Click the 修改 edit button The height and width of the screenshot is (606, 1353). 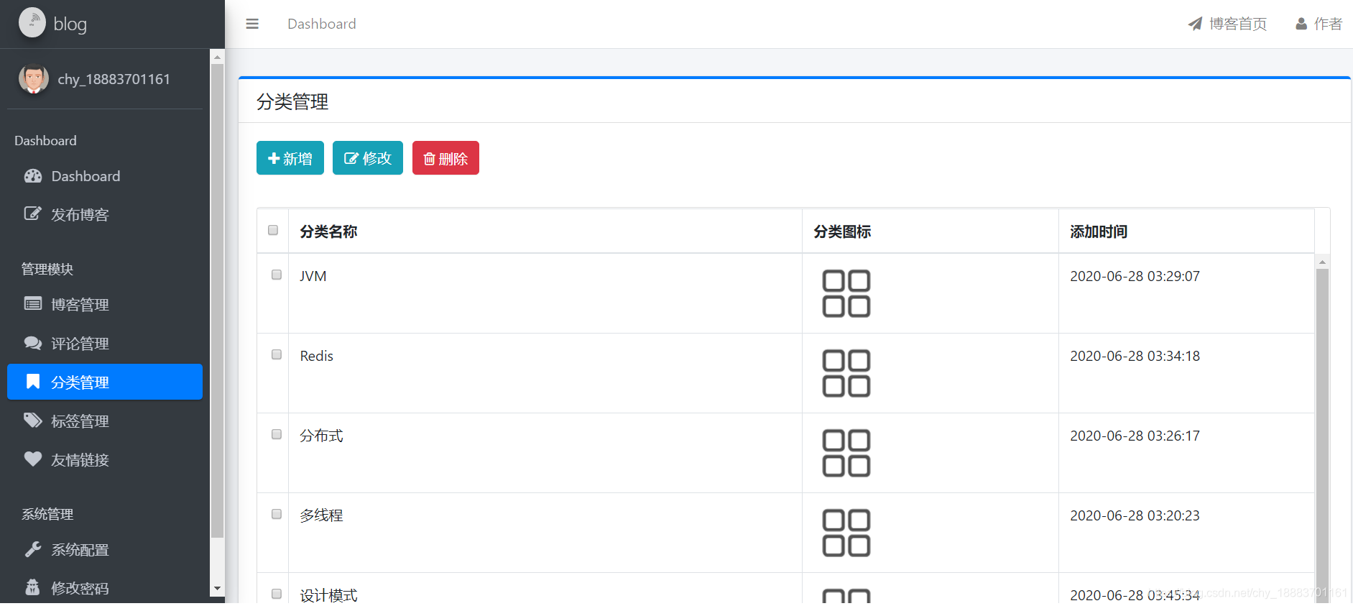tap(368, 158)
